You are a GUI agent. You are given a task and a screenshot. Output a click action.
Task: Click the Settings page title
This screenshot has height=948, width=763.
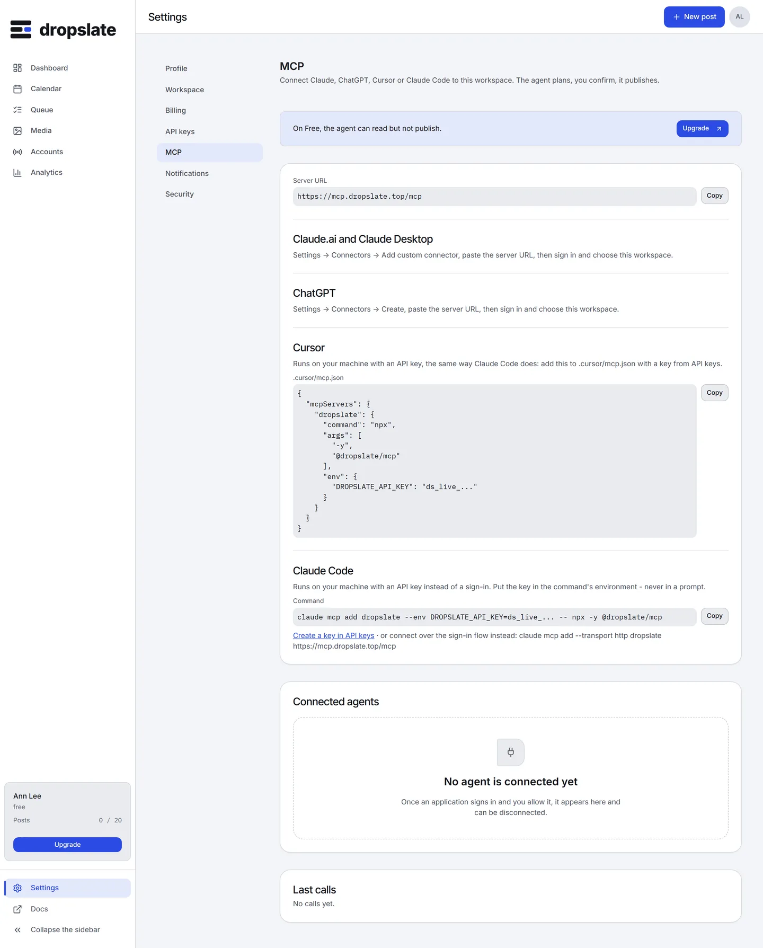tap(167, 17)
